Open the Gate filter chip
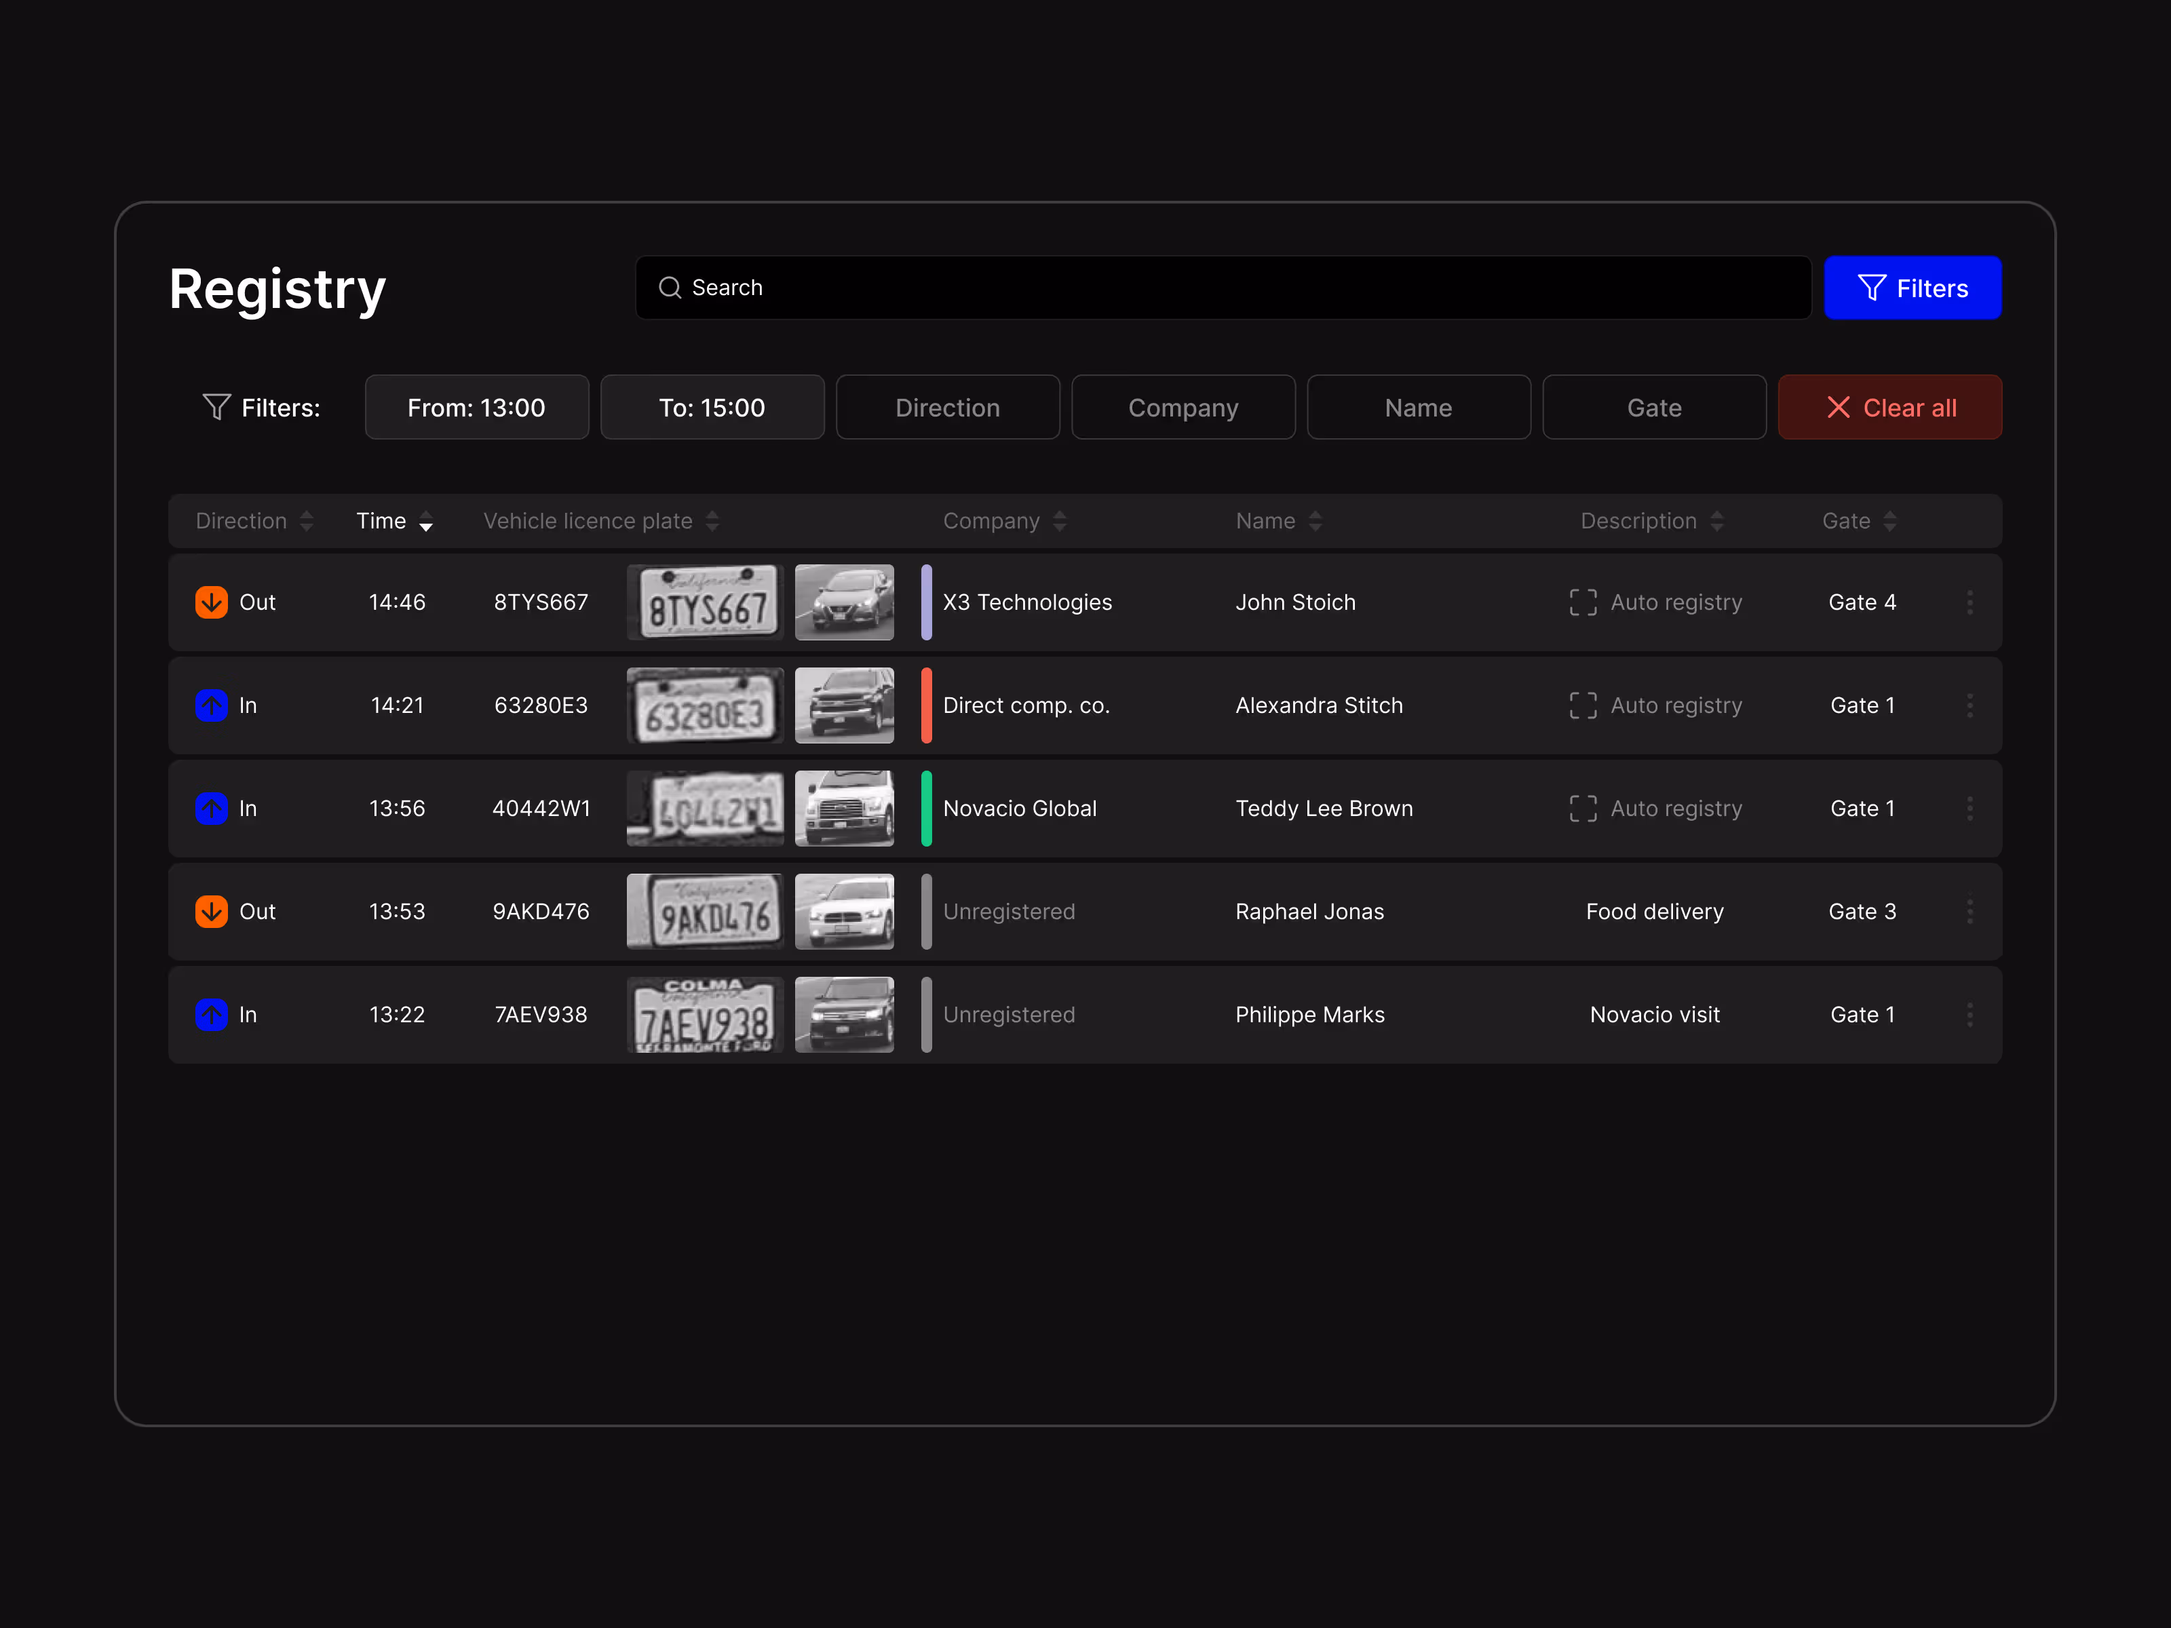 point(1653,407)
